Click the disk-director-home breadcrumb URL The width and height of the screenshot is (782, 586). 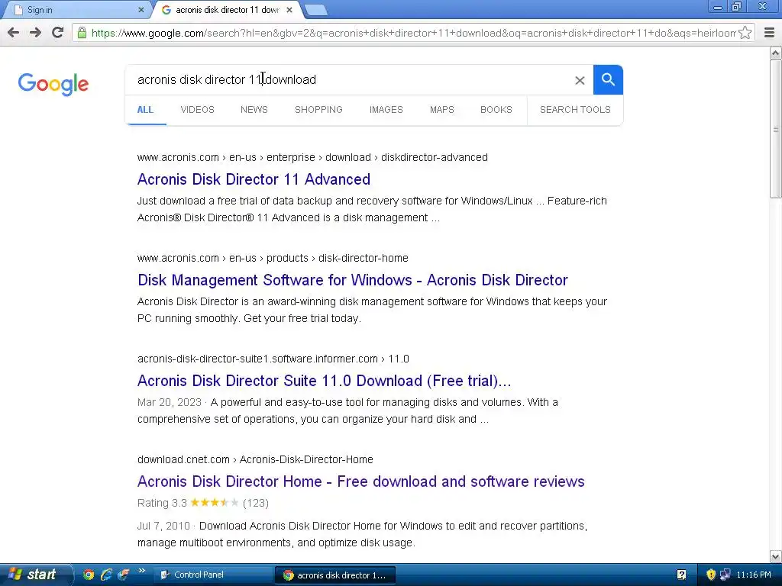(x=273, y=258)
